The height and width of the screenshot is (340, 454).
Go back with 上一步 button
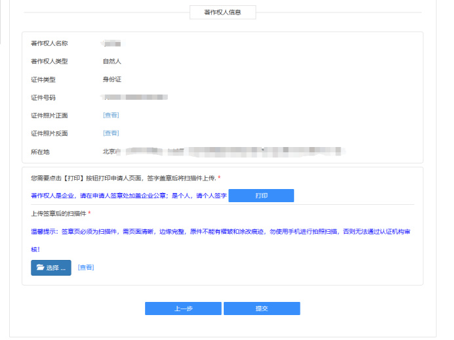pyautogui.click(x=183, y=308)
